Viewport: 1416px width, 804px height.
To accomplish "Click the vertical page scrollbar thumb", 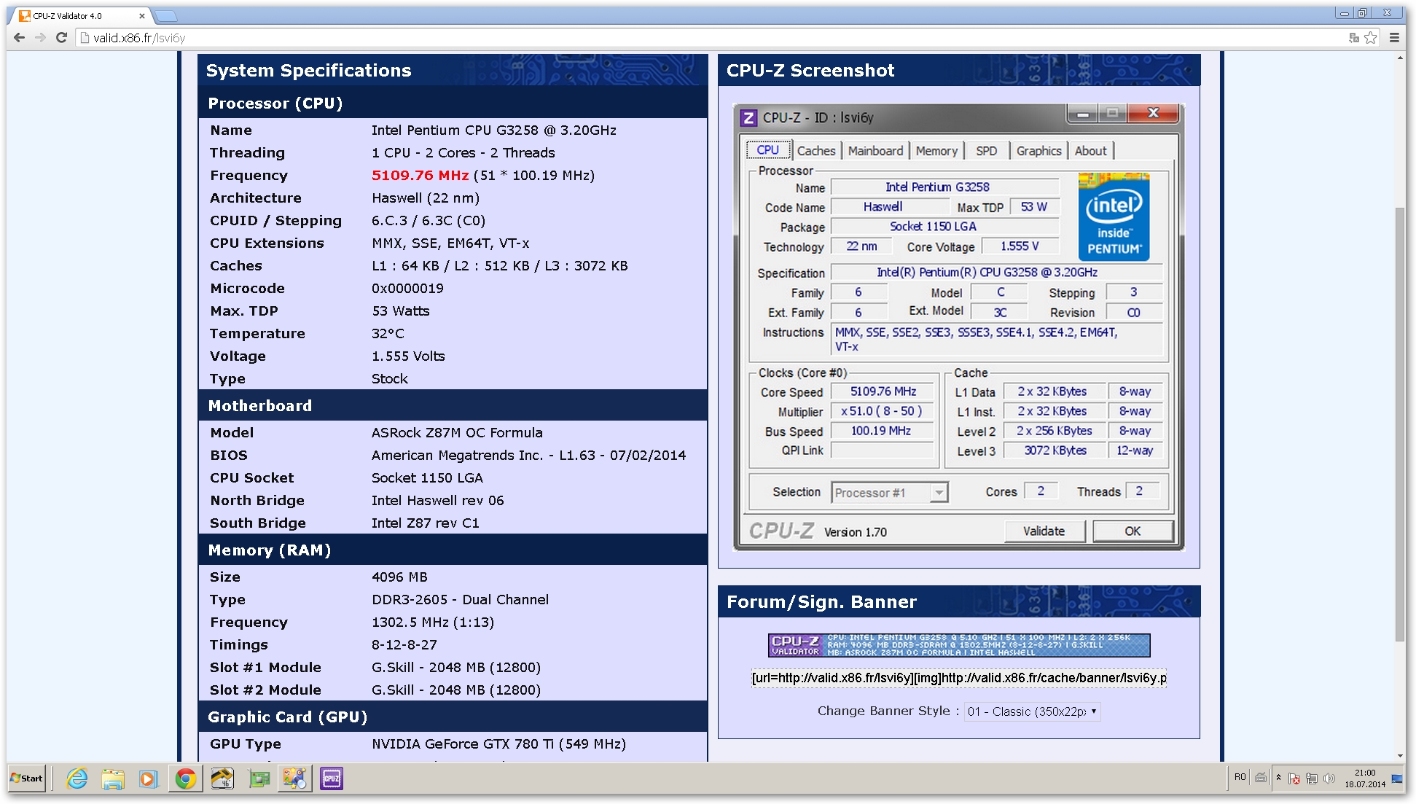I will tap(1400, 424).
